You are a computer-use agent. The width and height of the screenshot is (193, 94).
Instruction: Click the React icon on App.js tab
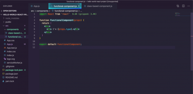click(x=32, y=6)
